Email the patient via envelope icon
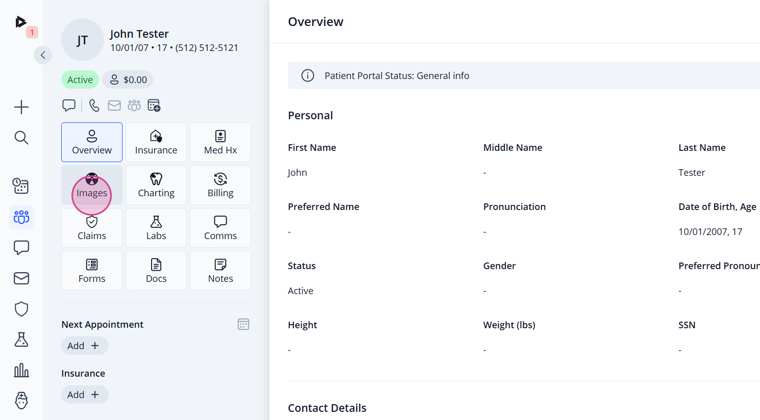760x420 pixels. coord(114,106)
